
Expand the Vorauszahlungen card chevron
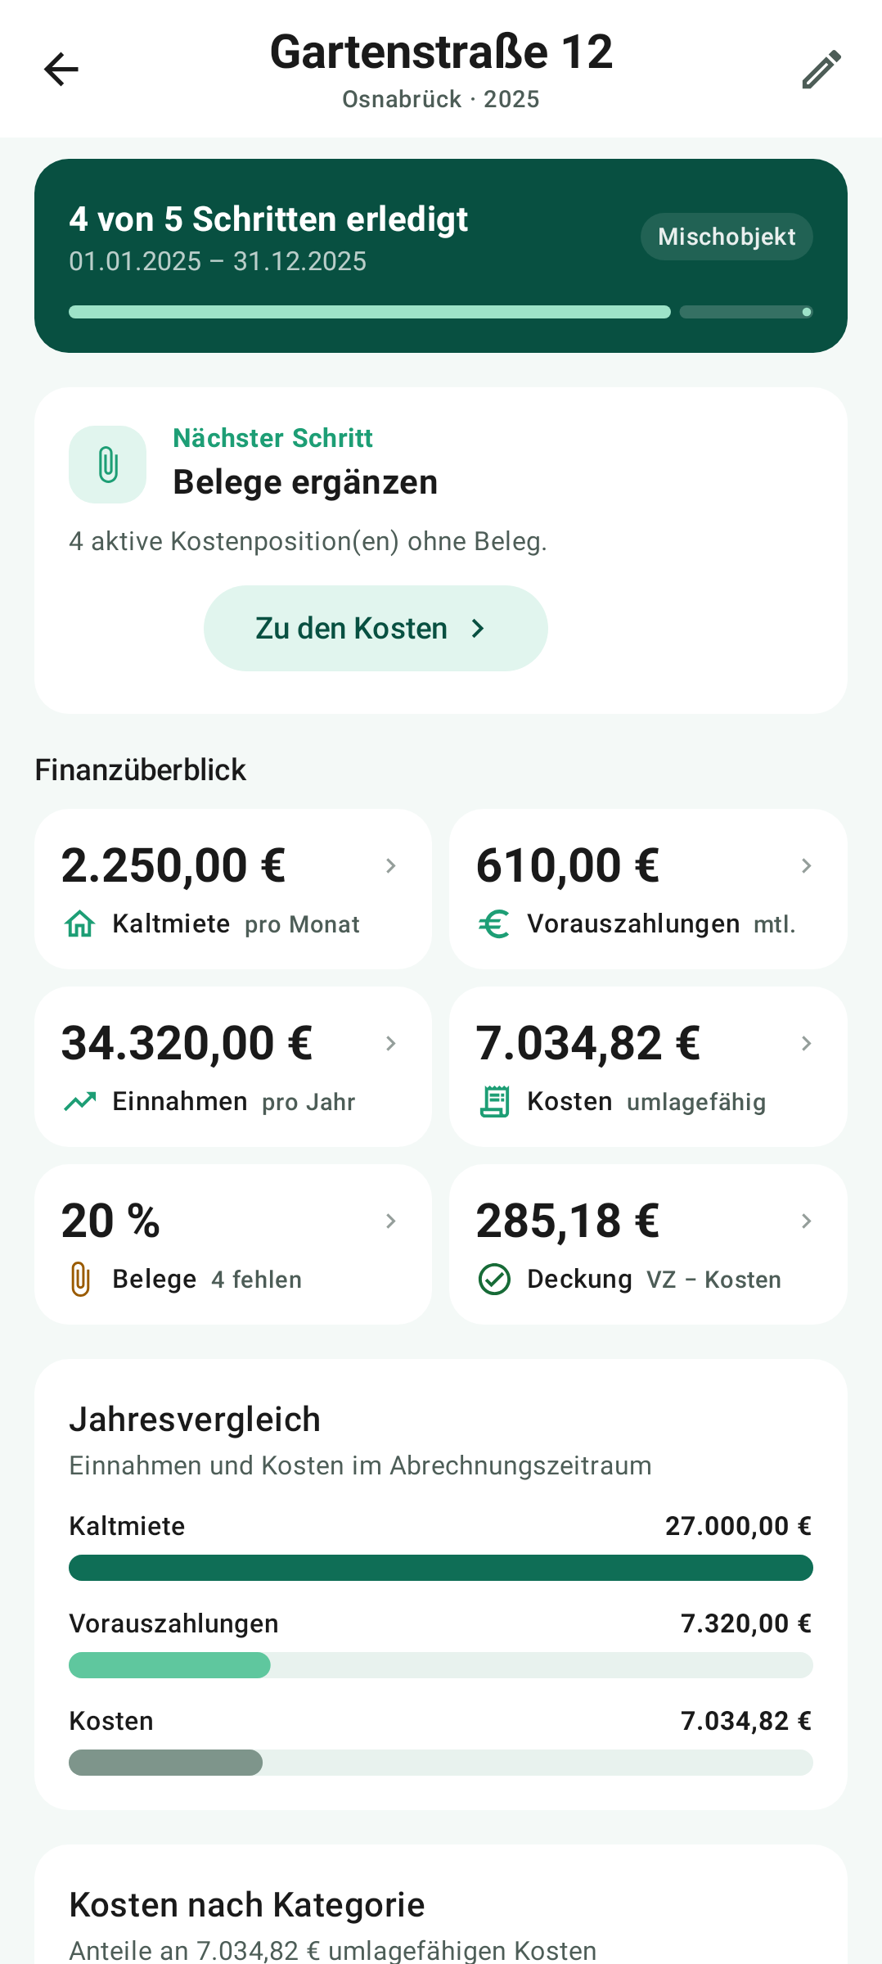pos(807,865)
